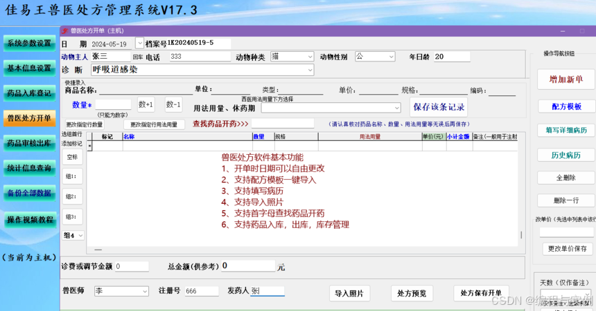Click 更改单价保存 button
Viewport: 596px width, 311px height.
point(568,249)
